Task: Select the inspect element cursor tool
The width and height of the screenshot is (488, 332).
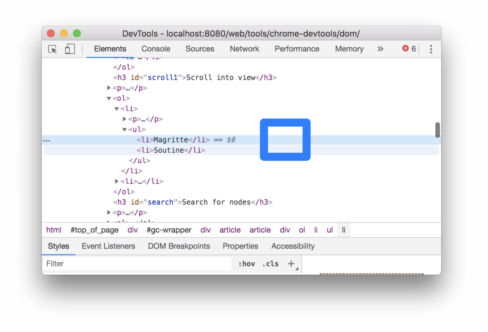Action: (52, 49)
